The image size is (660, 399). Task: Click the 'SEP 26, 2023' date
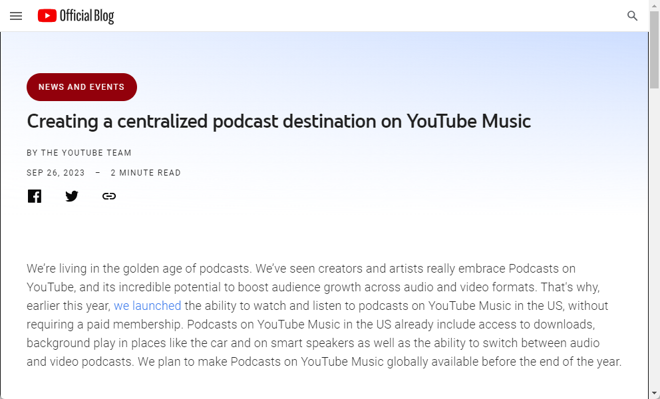[x=55, y=172]
